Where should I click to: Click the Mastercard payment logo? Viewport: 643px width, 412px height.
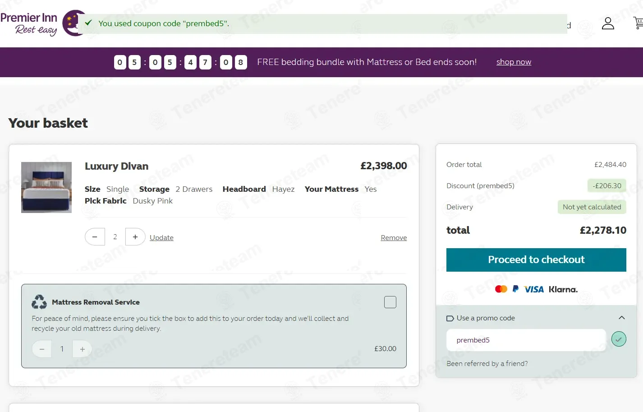tap(501, 289)
